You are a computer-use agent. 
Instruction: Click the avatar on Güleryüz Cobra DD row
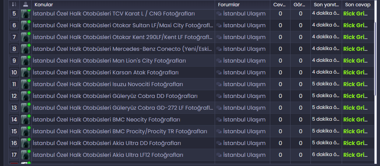click(25, 96)
